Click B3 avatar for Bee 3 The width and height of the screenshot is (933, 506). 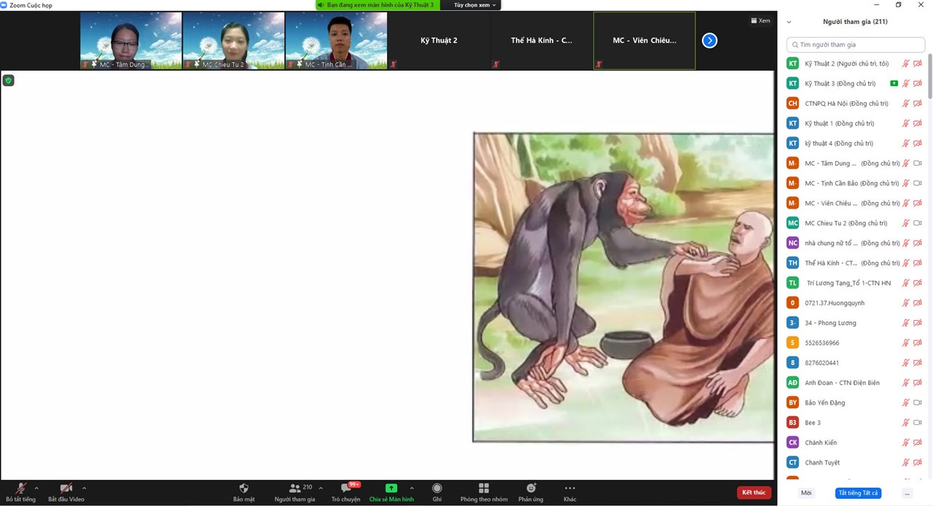(x=793, y=422)
